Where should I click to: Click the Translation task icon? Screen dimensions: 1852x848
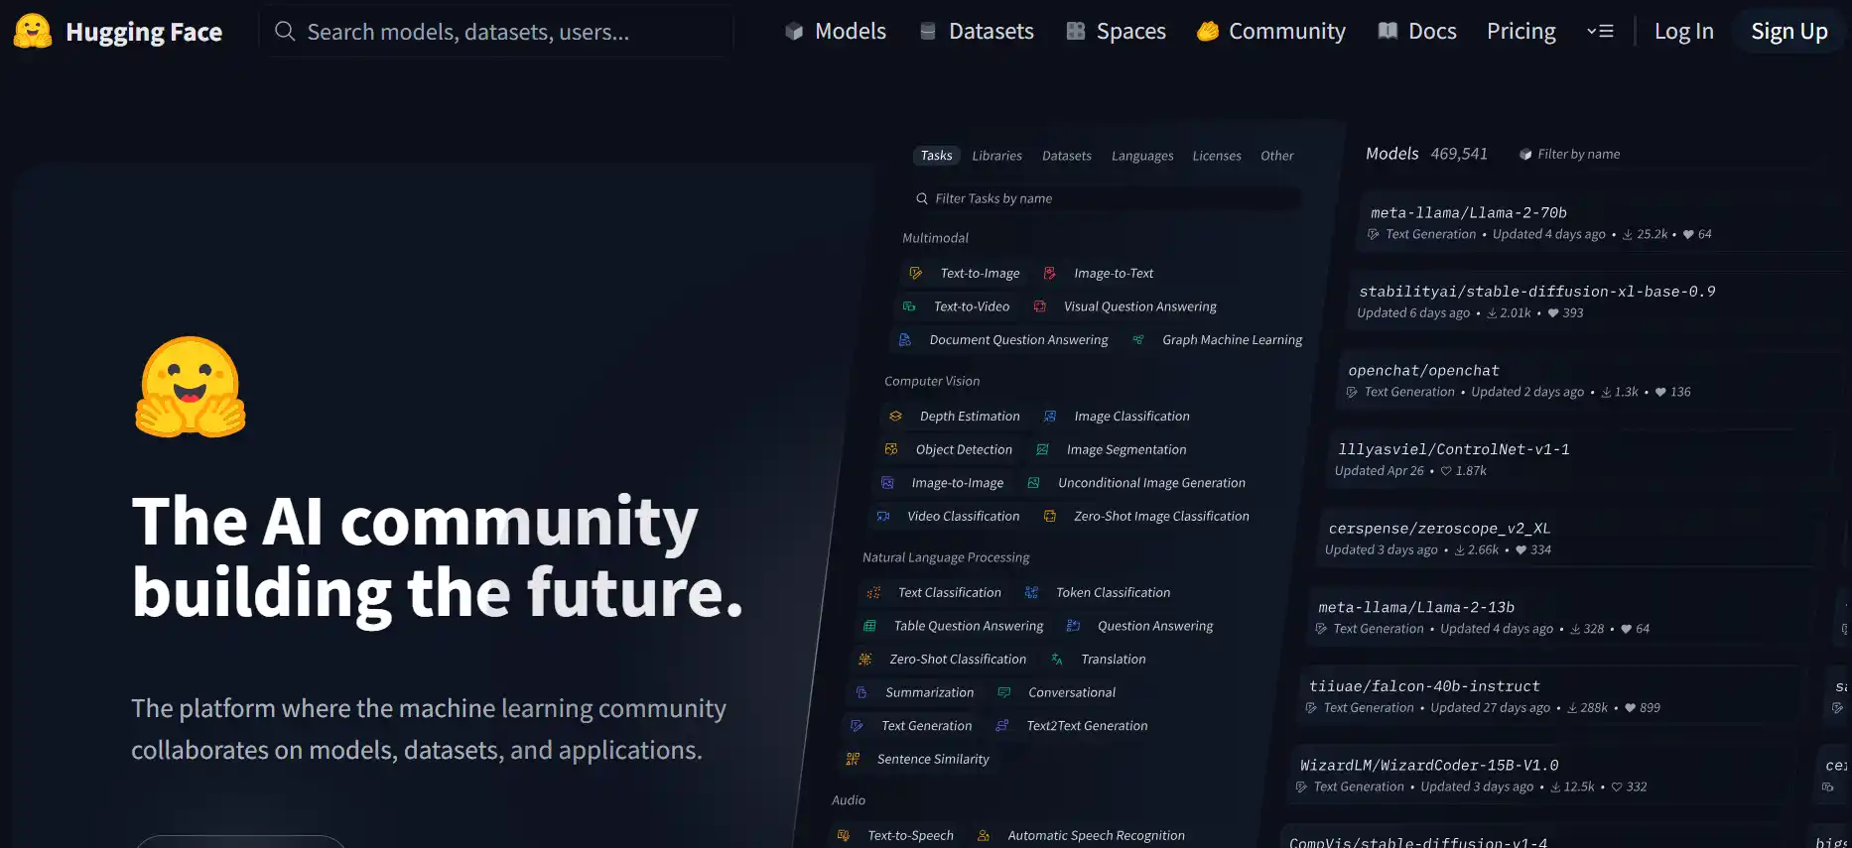(1057, 660)
